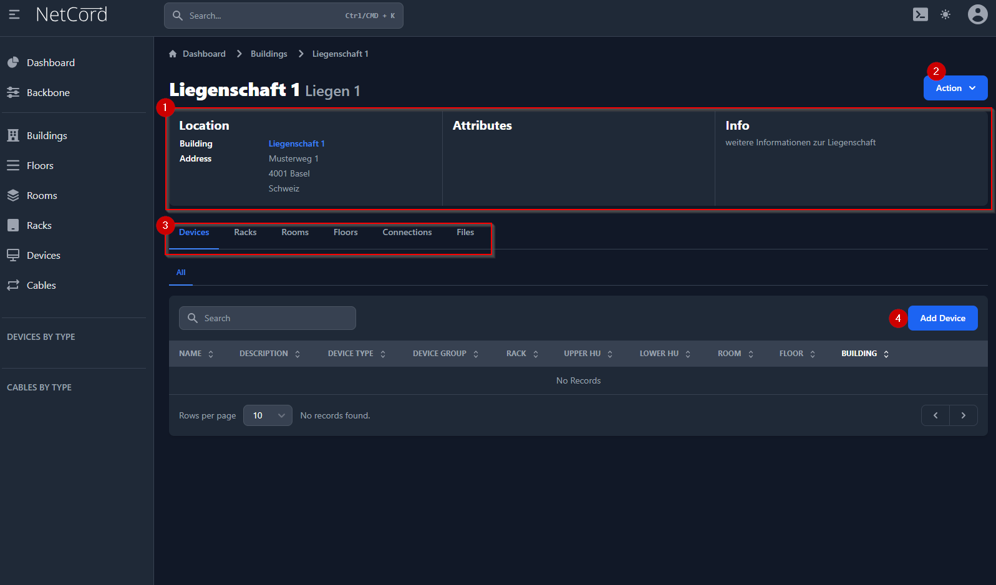Click the Add Device button
996x585 pixels.
[x=942, y=318]
